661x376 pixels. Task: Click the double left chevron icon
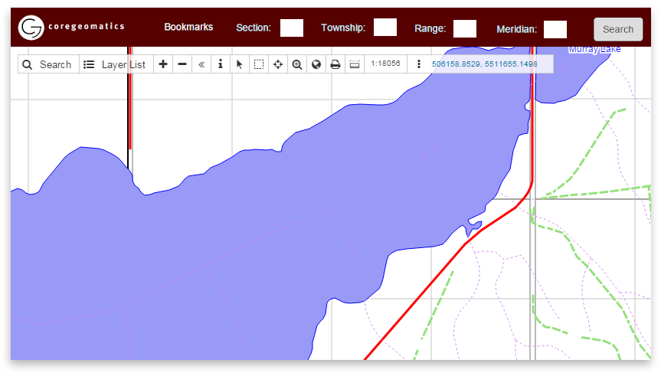coord(201,64)
